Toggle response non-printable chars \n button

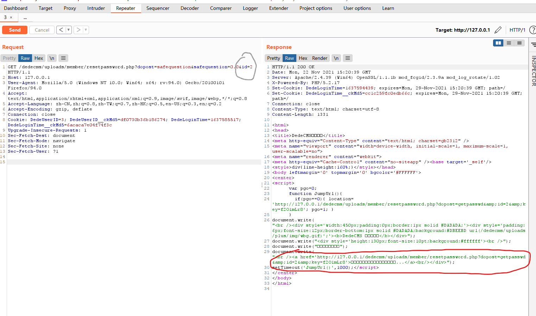tap(336, 58)
